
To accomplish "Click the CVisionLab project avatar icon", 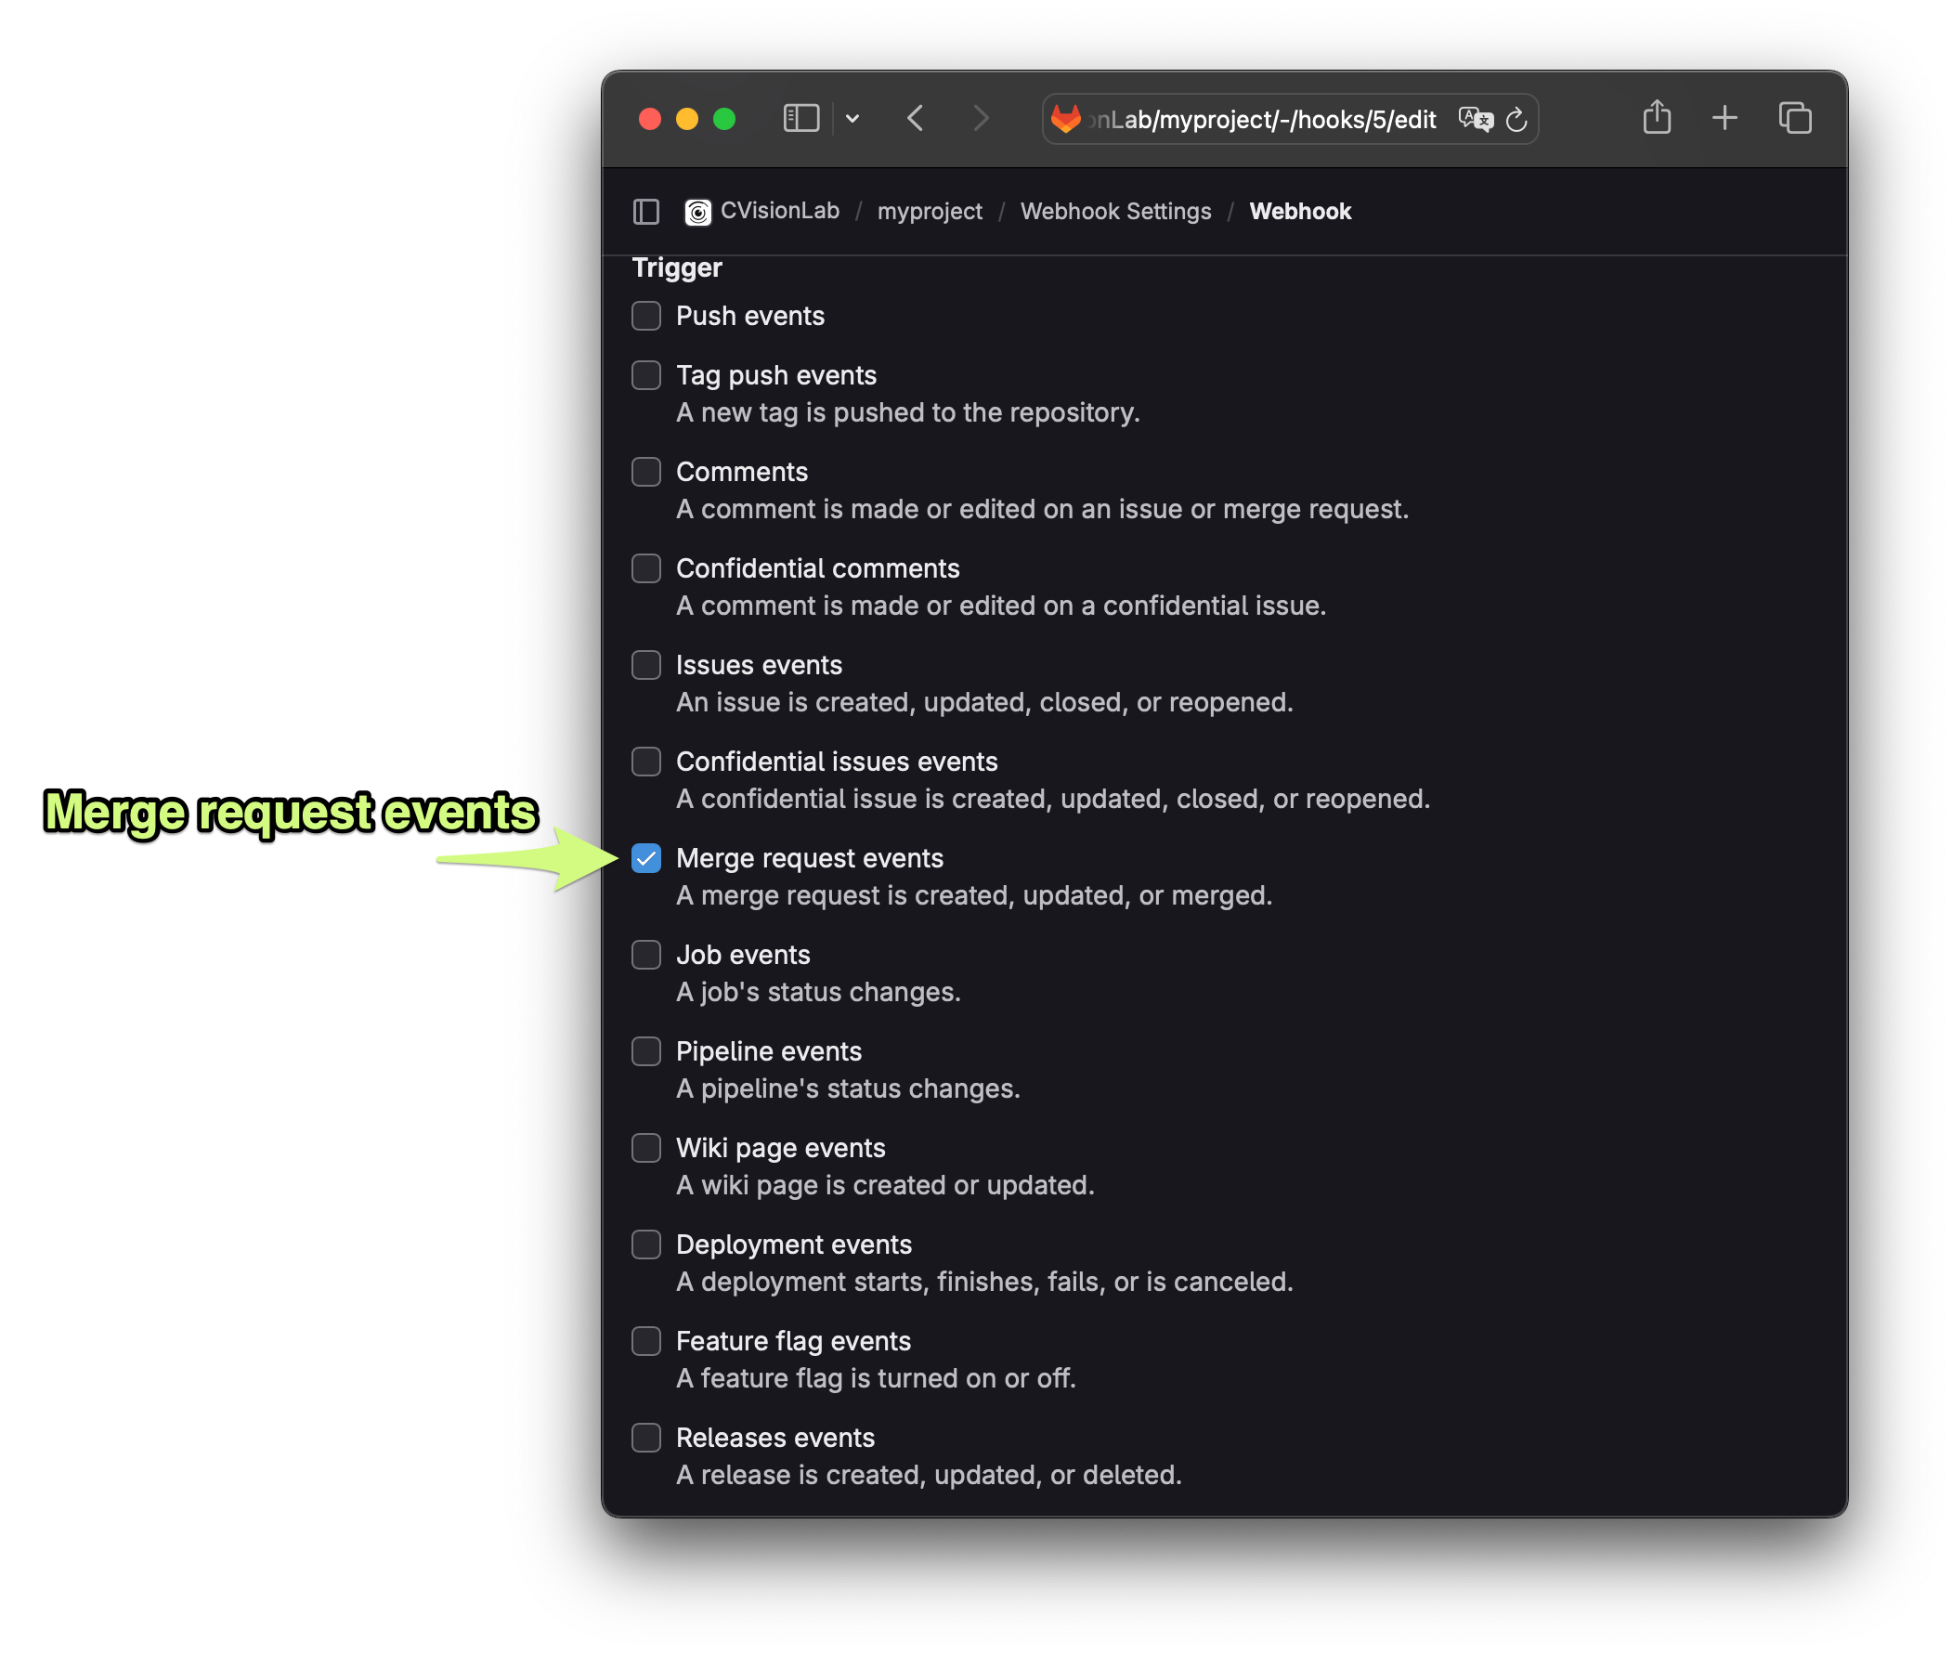I will click(x=699, y=211).
